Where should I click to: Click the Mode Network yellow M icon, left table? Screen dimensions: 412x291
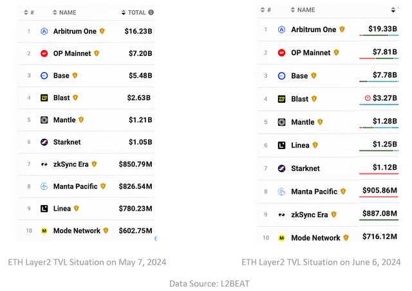(44, 231)
